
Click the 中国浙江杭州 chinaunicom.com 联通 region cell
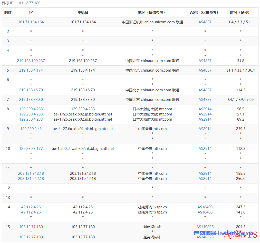[152, 22]
